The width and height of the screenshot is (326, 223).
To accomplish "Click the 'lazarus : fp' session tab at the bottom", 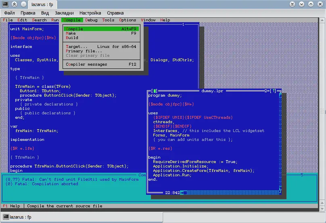I will (81, 217).
